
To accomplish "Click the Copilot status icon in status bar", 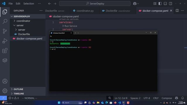I will tap(176, 98).
